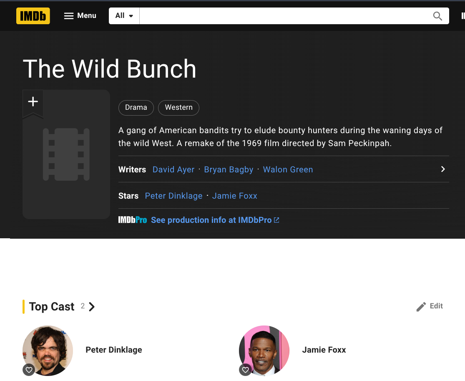Open the hamburger Menu
The height and width of the screenshot is (381, 465).
(x=80, y=16)
